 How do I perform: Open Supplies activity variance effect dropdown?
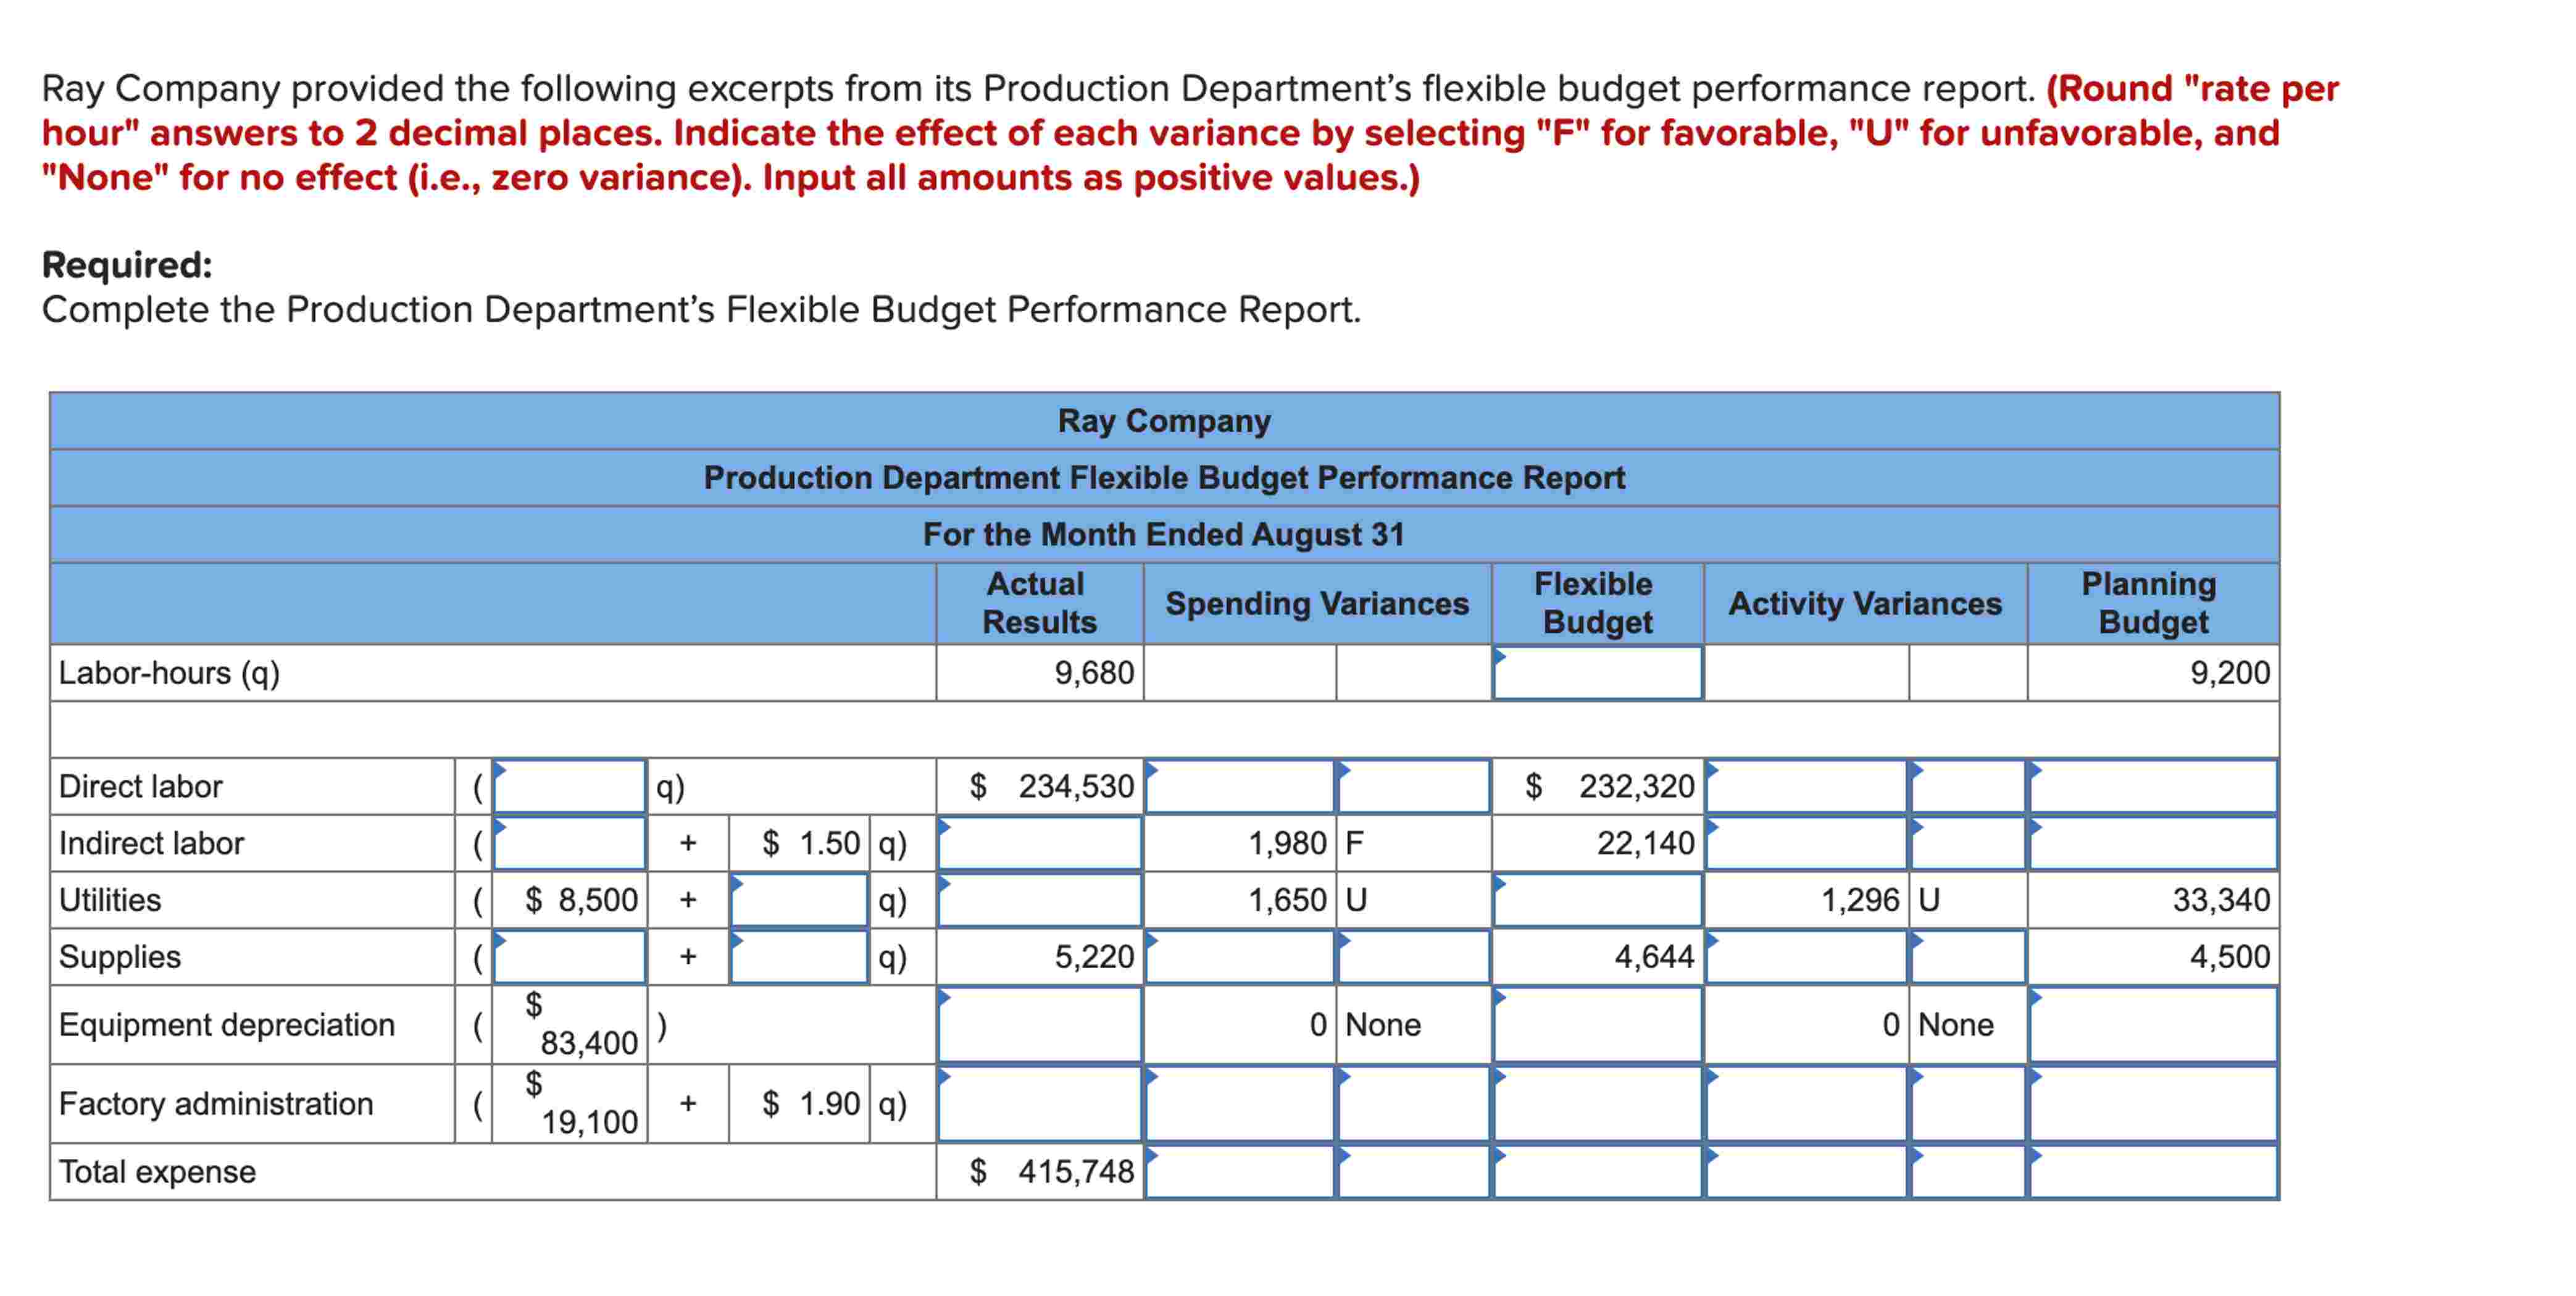click(x=1968, y=957)
